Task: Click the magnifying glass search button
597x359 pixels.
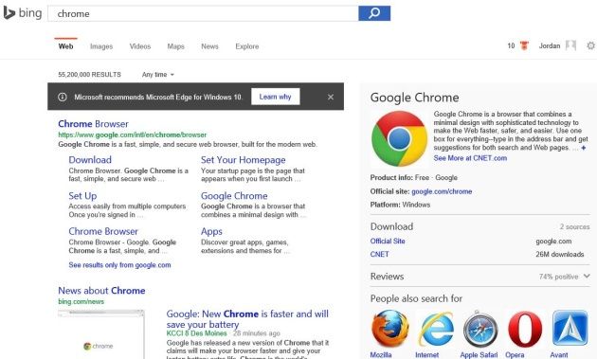Action: [374, 13]
